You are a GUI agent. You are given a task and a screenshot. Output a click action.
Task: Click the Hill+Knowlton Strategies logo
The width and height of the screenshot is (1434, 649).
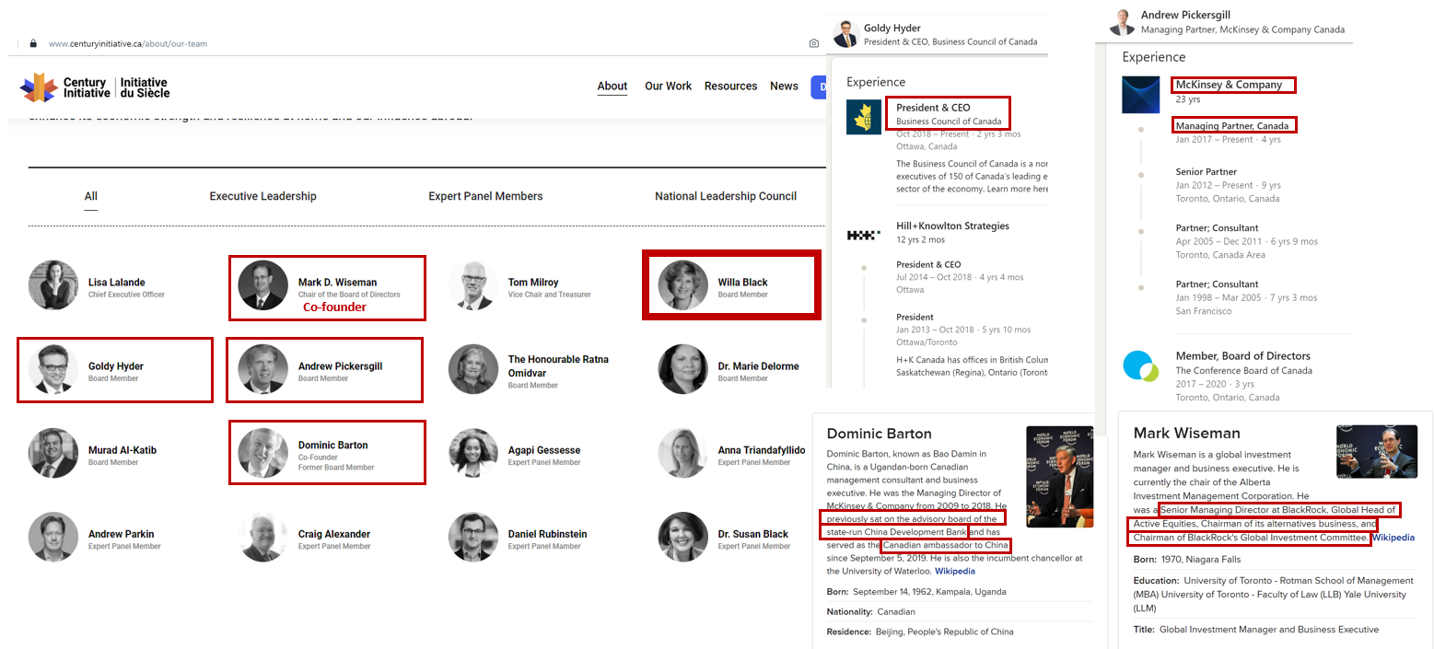pos(864,236)
